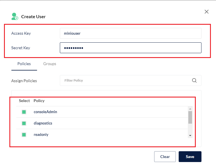
Task: Click the policy list scroll down arrow
Action: [x=190, y=136]
